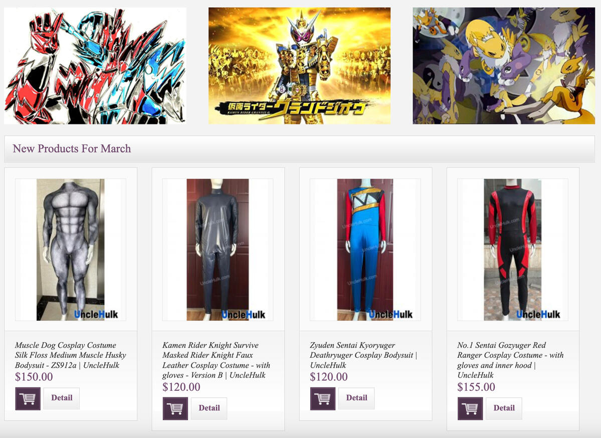601x438 pixels.
Task: Add Gozyuger Red Ranger costume to cart
Action: click(470, 408)
